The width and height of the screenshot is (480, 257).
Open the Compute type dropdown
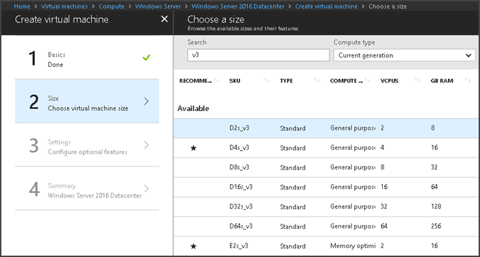point(405,55)
